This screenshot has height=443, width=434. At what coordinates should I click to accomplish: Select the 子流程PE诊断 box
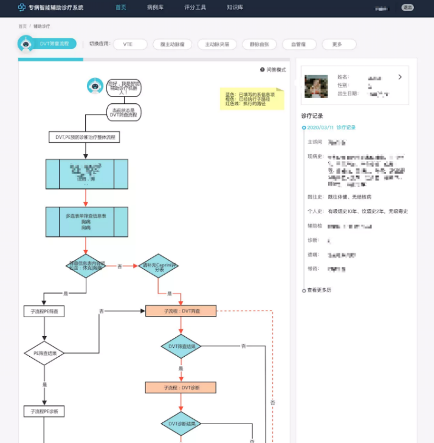pyautogui.click(x=44, y=411)
